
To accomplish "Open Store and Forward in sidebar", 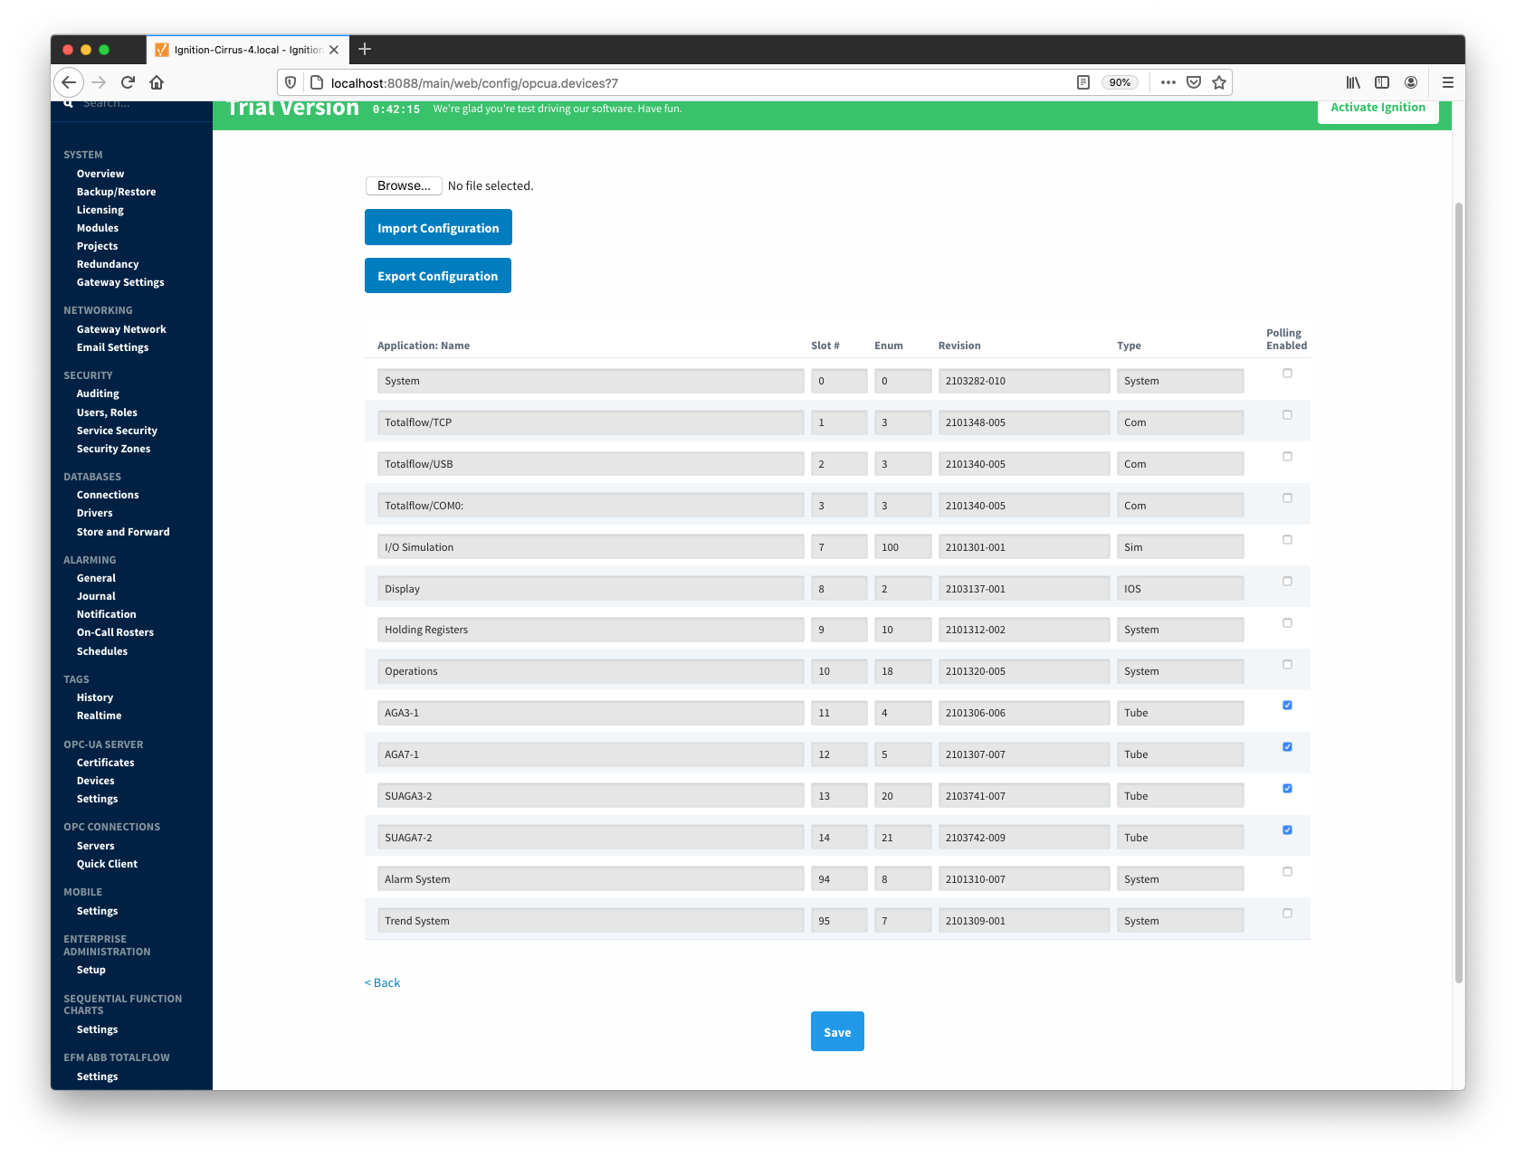I will pyautogui.click(x=123, y=532).
